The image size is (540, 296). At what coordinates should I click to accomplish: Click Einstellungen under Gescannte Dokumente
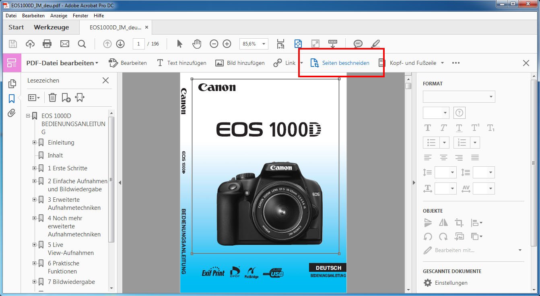(x=451, y=283)
